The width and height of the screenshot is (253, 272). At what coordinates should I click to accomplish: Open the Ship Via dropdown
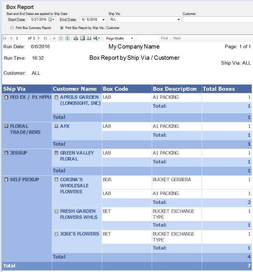(x=179, y=20)
